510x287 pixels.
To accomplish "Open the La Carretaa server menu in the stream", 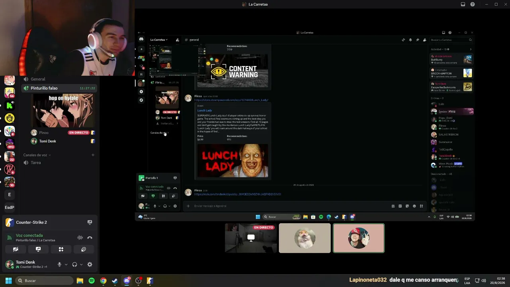I will (159, 40).
